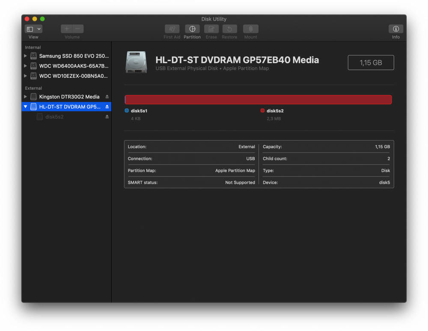The height and width of the screenshot is (331, 428).
Task: Add a volume with the plus button
Action: point(66,29)
